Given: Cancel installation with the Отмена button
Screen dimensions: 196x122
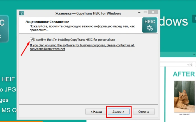Looking at the screenshot, I should click(x=144, y=112).
